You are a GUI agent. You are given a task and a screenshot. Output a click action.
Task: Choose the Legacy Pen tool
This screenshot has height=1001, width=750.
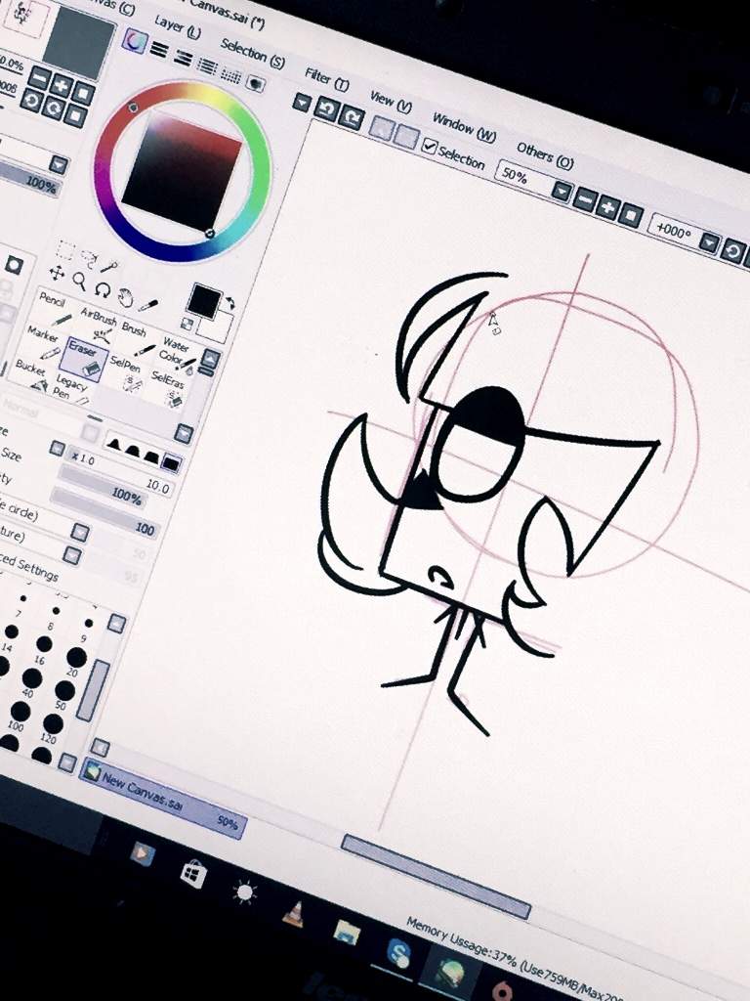coord(70,391)
